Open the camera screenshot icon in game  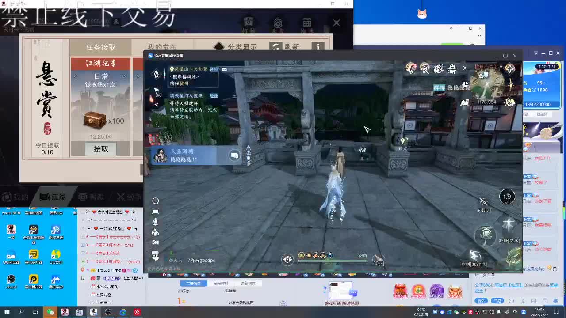(x=155, y=242)
